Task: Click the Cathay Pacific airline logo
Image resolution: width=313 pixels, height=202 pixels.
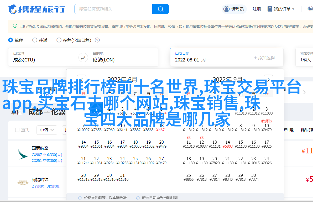Action: pos(23,154)
